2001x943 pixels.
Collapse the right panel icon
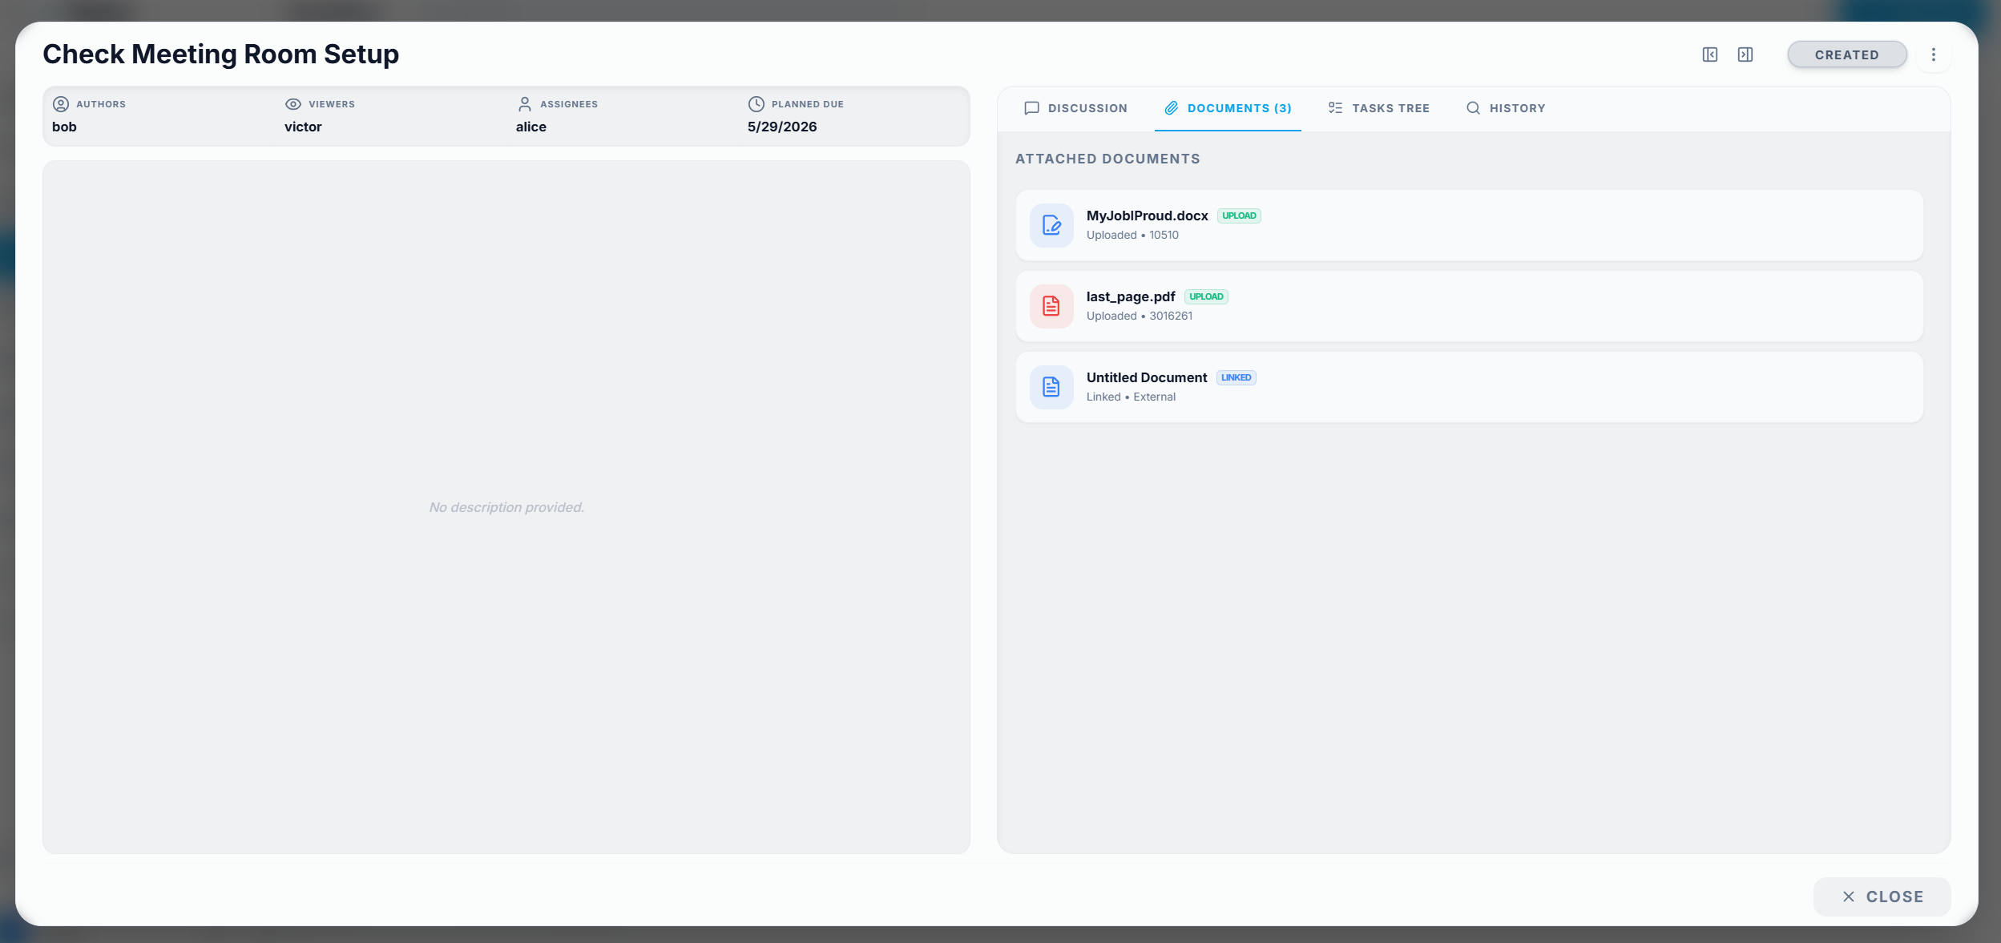[x=1745, y=54]
